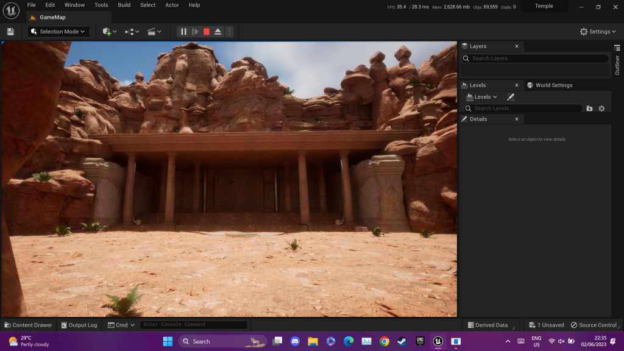Open the Content Drawer
624x351 pixels.
click(x=28, y=325)
